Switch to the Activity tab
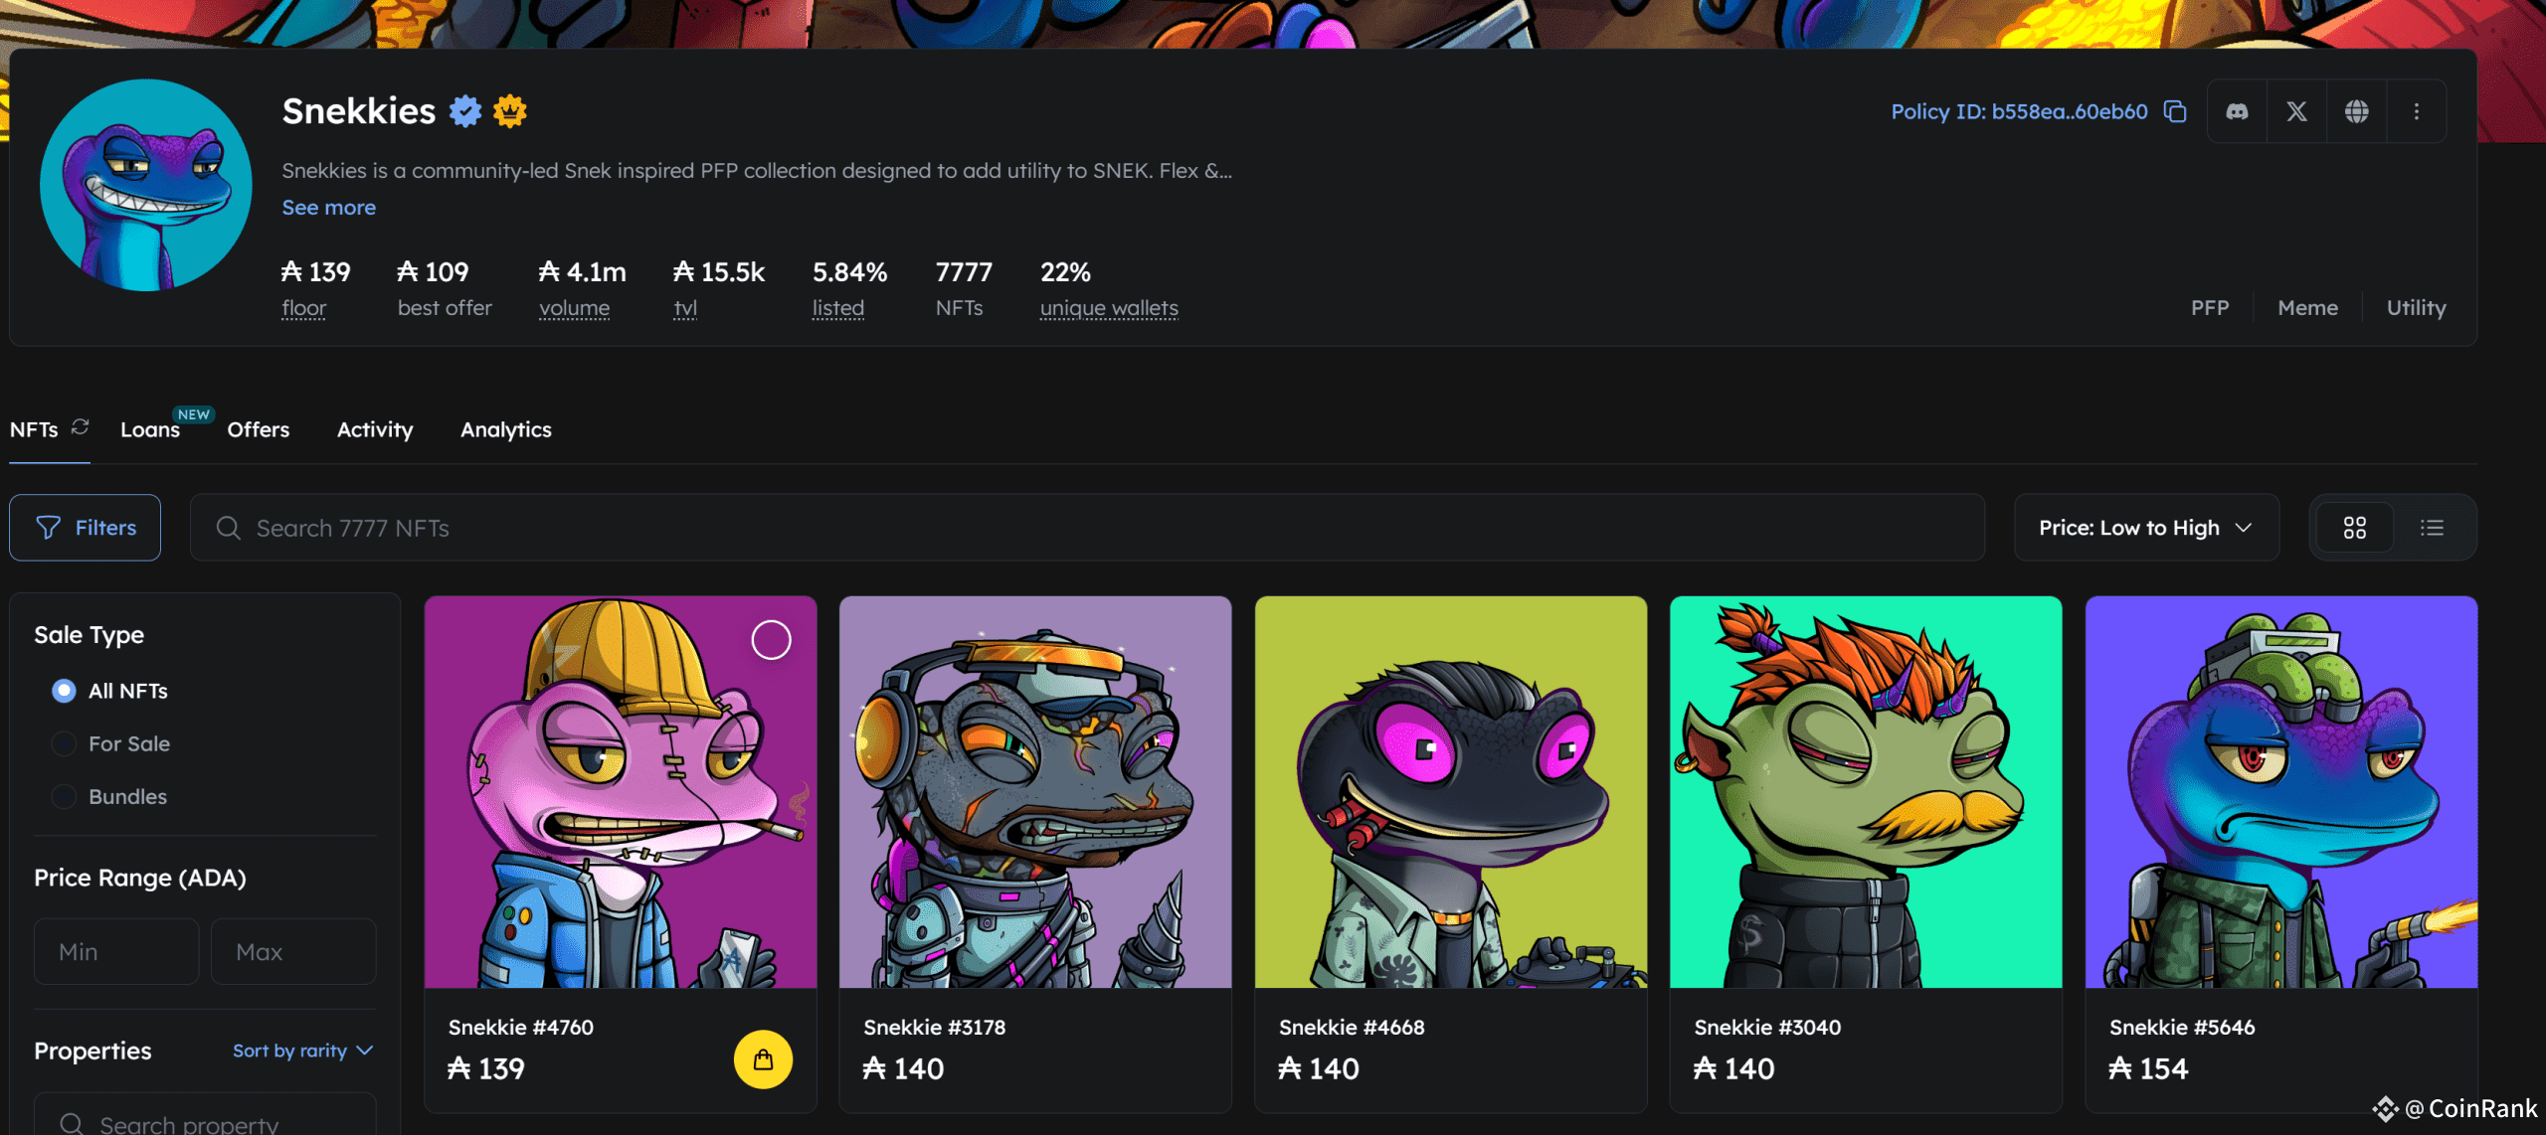This screenshot has width=2546, height=1135. coord(375,429)
